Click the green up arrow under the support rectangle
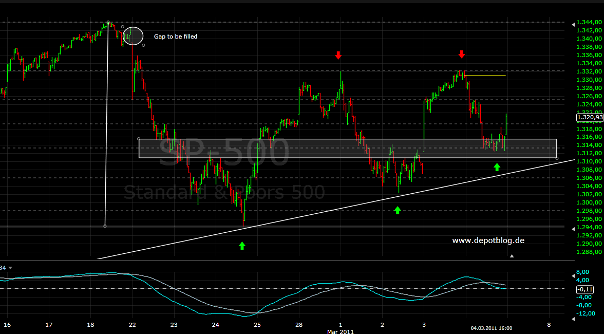This screenshot has width=604, height=334. point(497,166)
